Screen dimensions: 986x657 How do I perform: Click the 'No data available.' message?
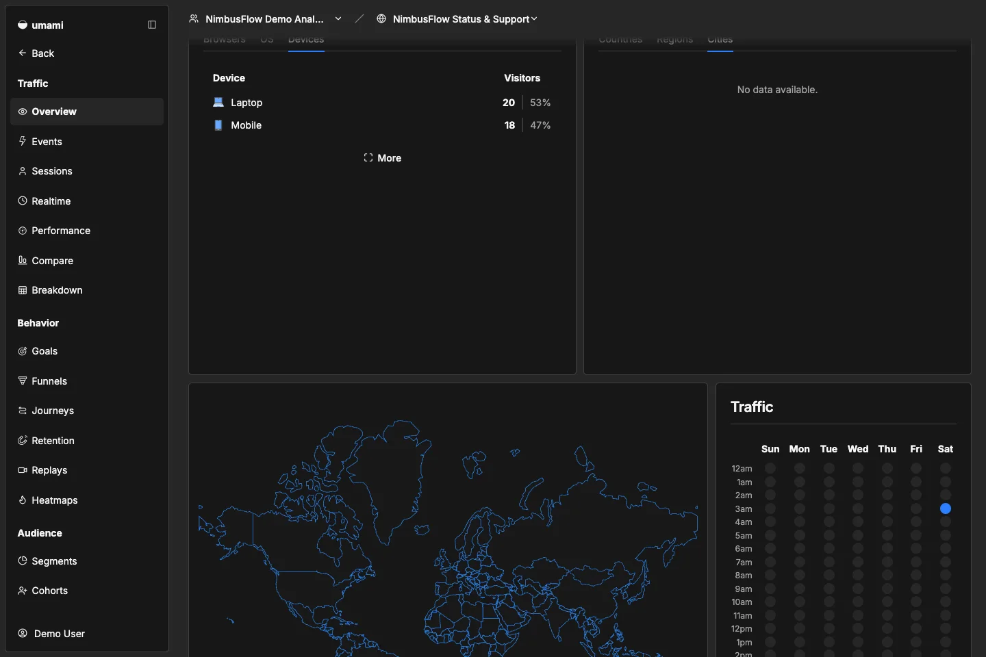click(x=777, y=90)
